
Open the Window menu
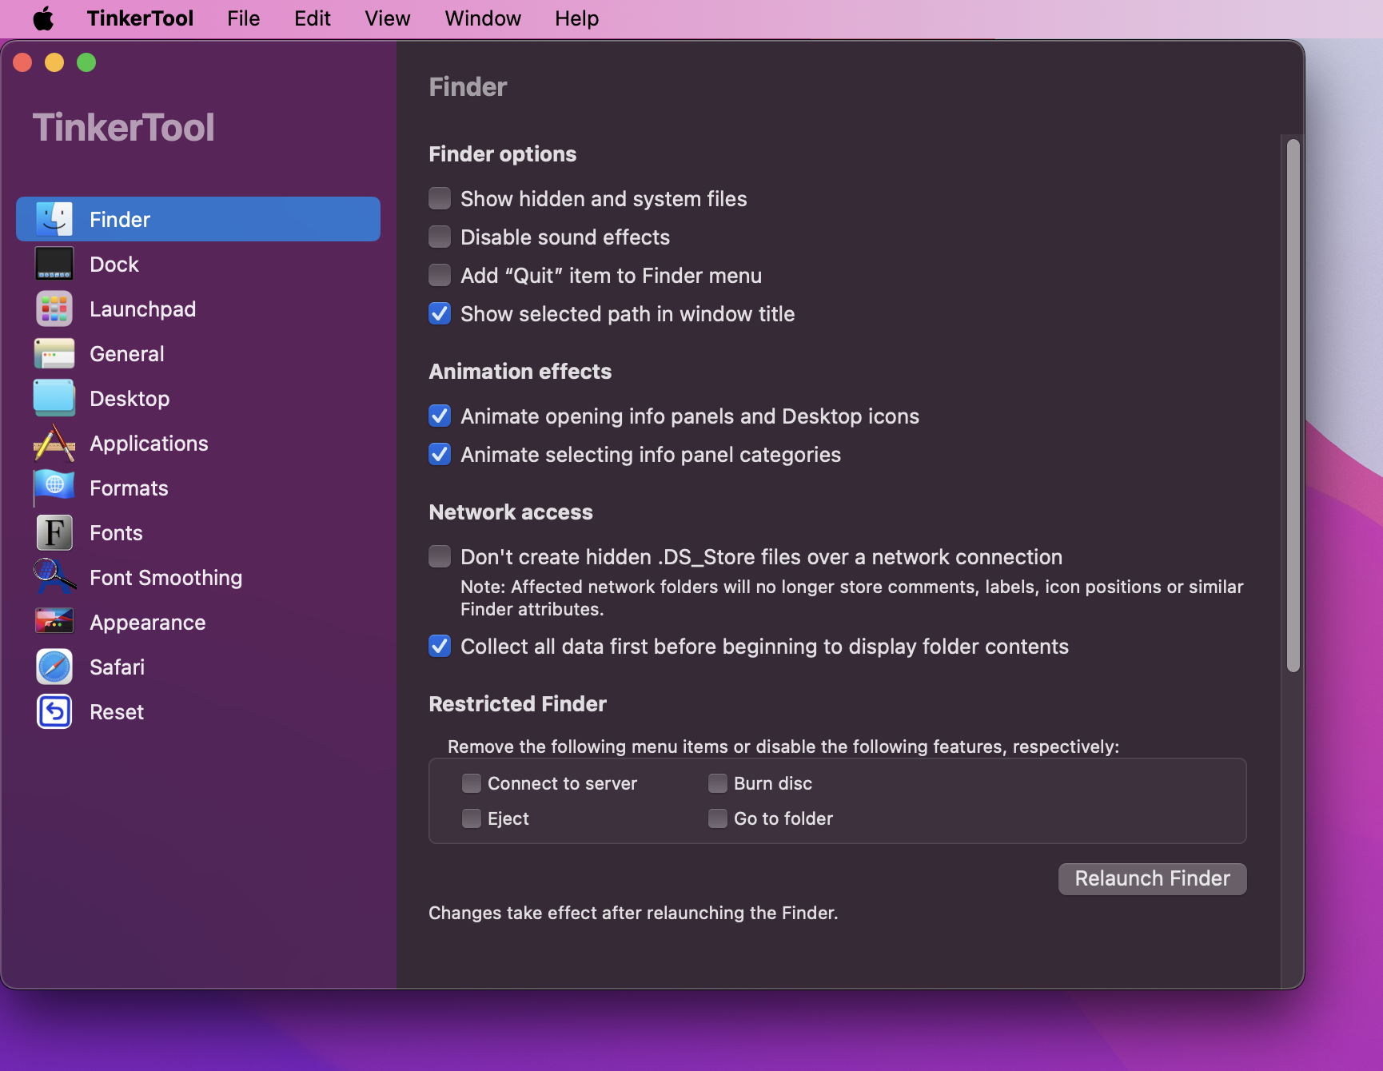482,18
